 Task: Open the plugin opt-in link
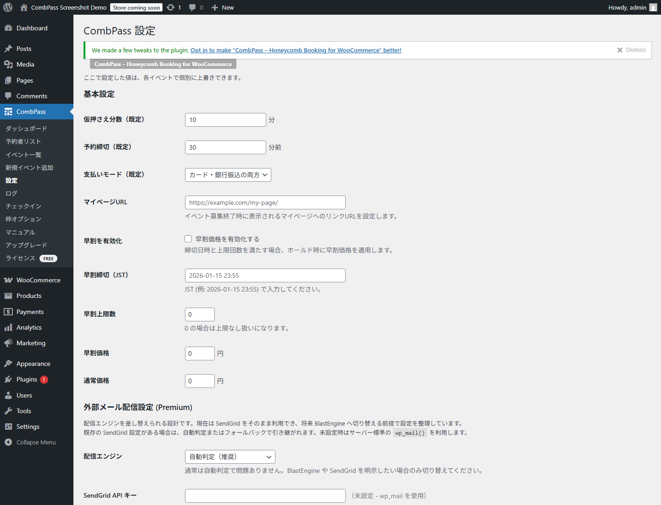coord(296,50)
